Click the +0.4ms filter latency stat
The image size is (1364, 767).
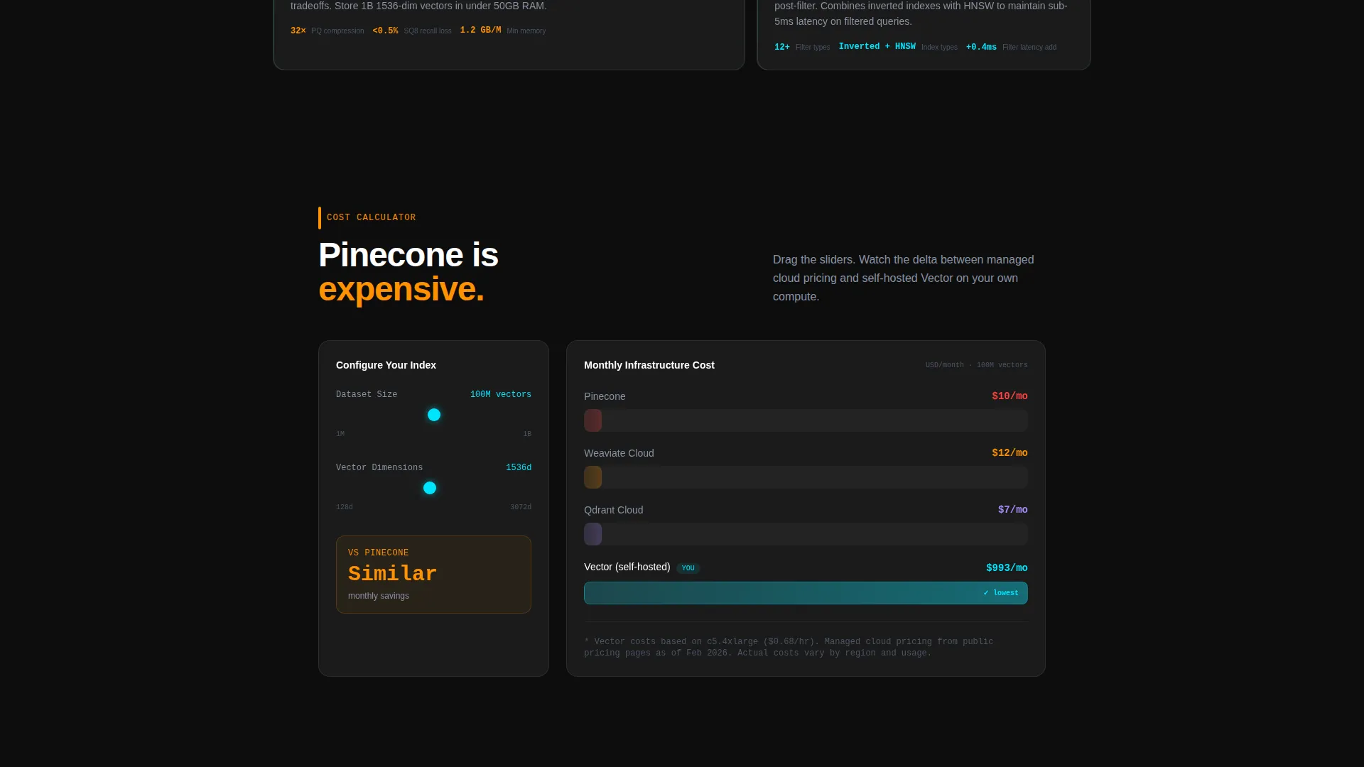tap(1011, 47)
